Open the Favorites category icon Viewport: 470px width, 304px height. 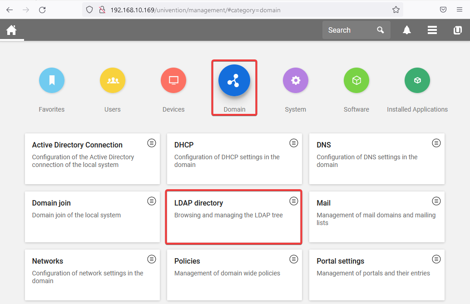(52, 81)
